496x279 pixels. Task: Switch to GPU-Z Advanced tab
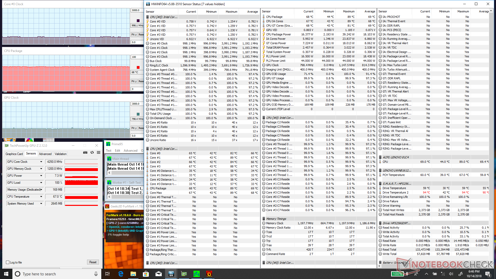[x=45, y=154]
